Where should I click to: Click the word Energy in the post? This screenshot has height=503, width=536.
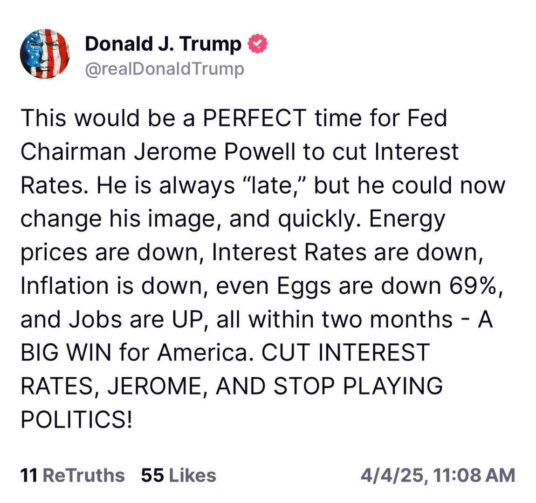tap(407, 219)
